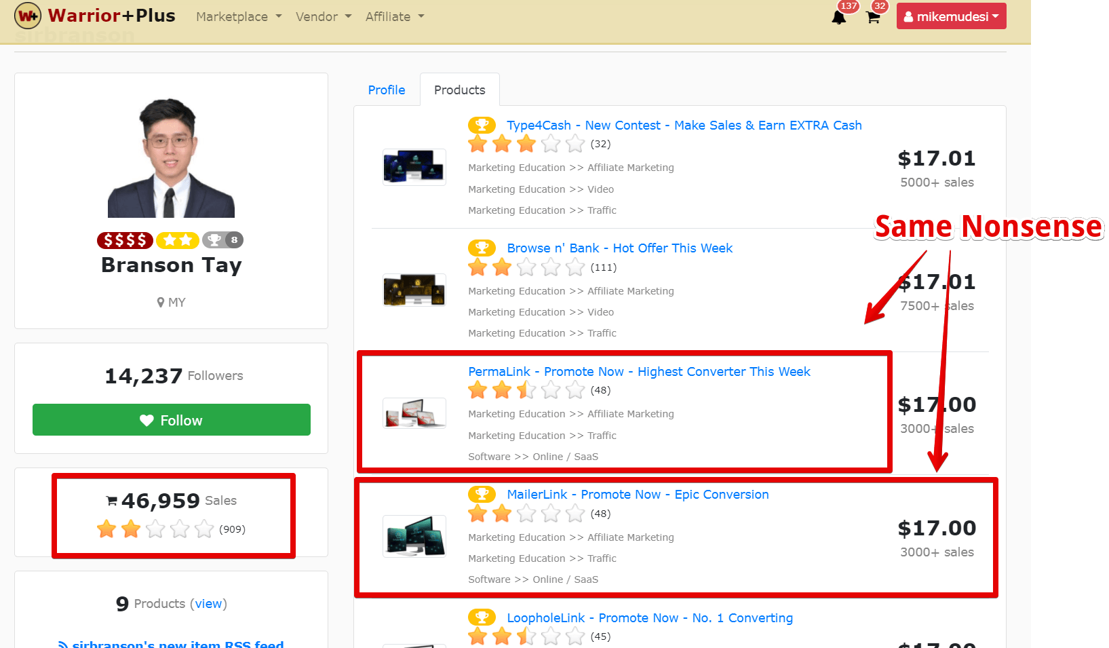Click the MY location pin icon
Viewport: 1109px width, 648px height.
(161, 303)
